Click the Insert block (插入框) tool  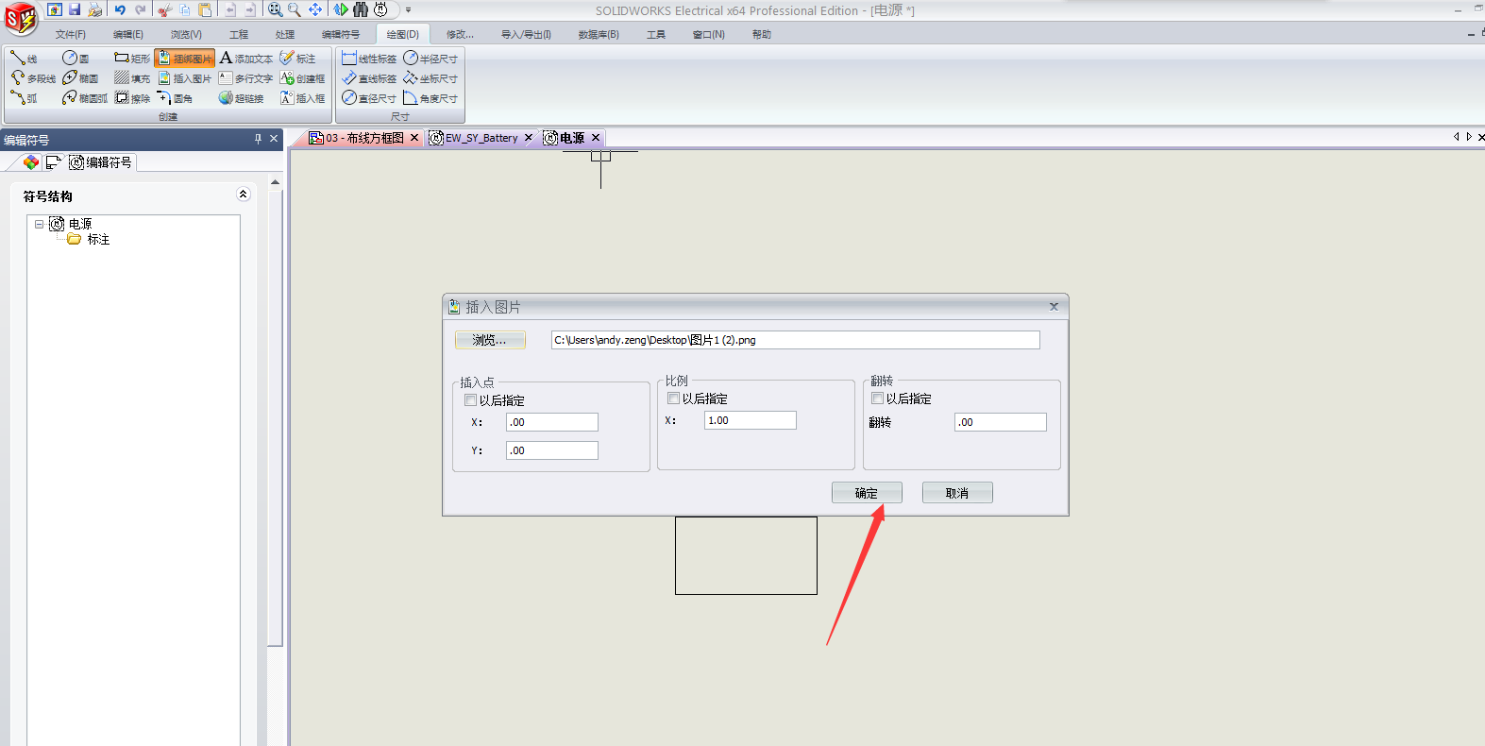[x=303, y=98]
